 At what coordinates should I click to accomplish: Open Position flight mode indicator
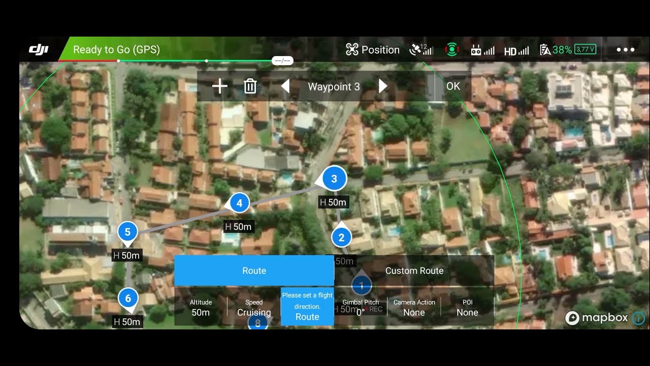coord(373,50)
